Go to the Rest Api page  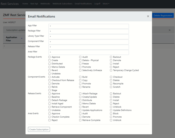34,4
